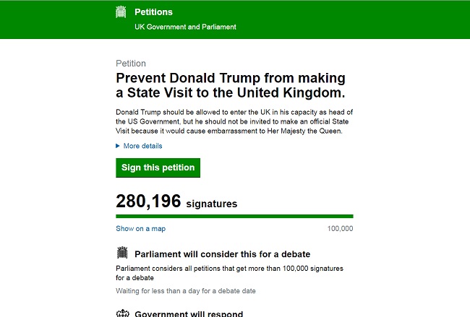Viewport: 470px width, 317px height.
Task: Click the More details text
Action: (142, 146)
